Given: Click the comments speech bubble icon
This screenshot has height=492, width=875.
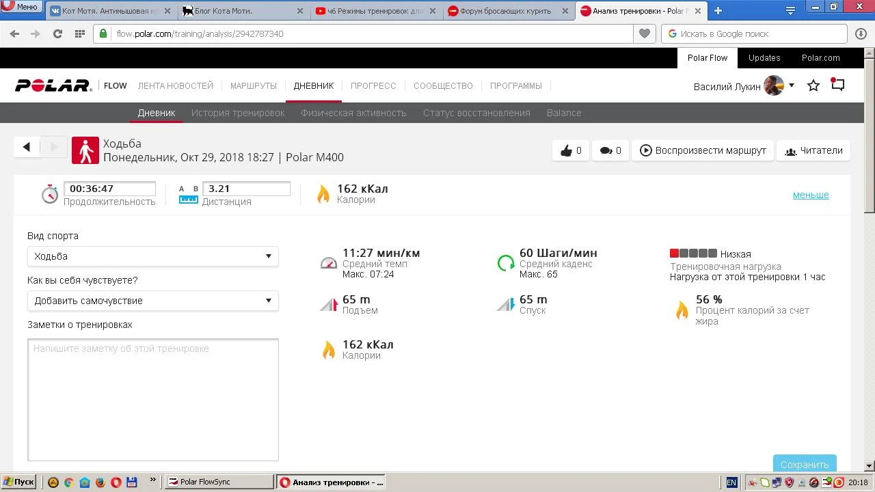Looking at the screenshot, I should click(x=606, y=151).
